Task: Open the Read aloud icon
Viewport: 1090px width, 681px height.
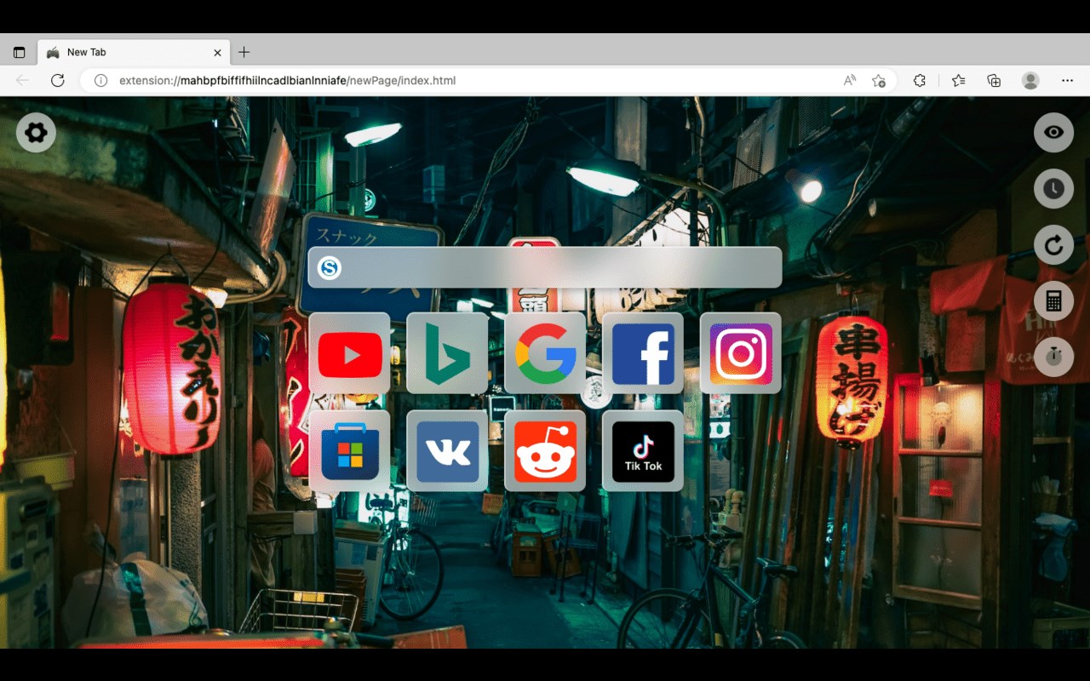Action: [850, 81]
